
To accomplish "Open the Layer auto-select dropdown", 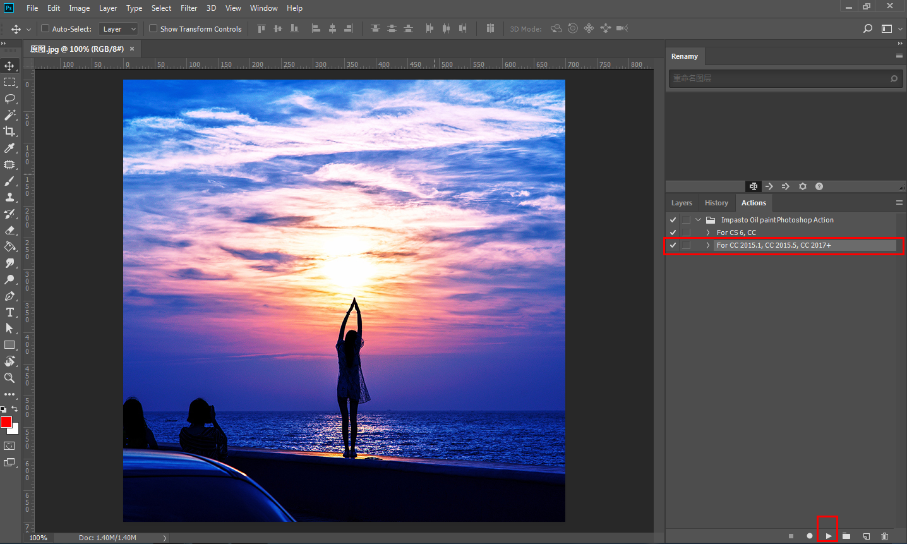I will click(118, 28).
